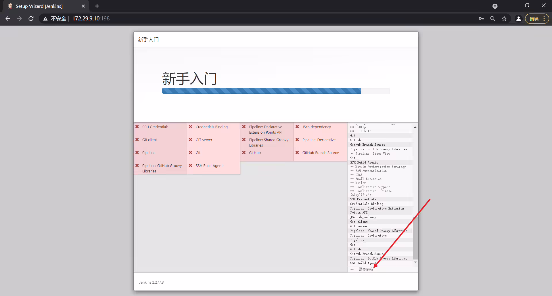
Task: Click the red X next to JSch dependency
Action: coord(297,127)
